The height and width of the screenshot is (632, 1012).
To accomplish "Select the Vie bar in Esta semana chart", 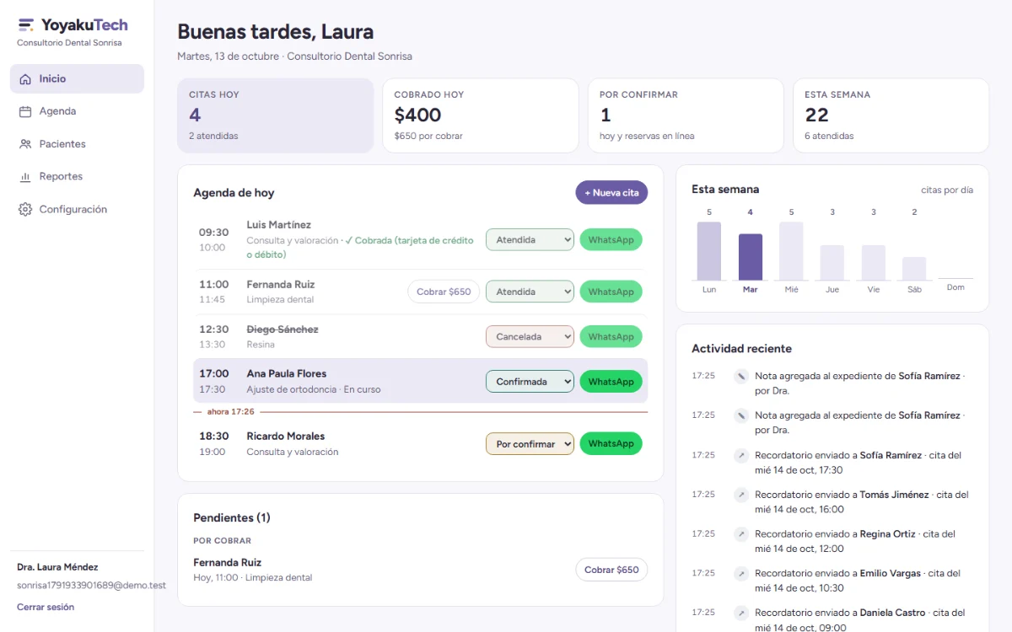I will pyautogui.click(x=874, y=263).
